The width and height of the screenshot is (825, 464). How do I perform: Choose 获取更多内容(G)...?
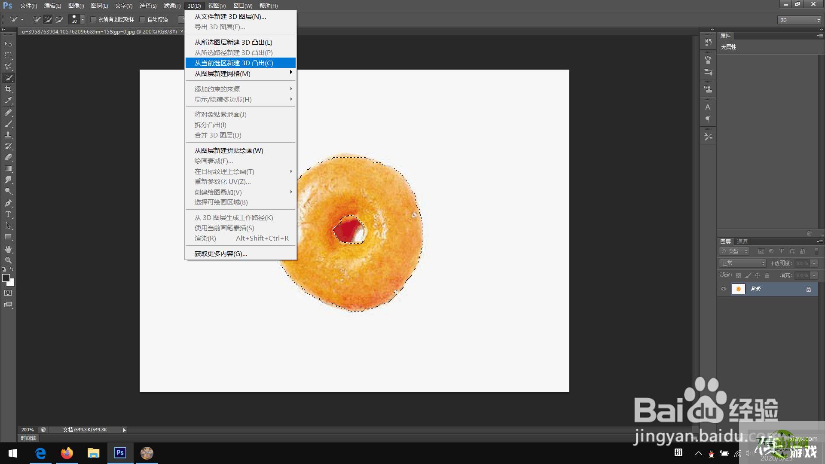pyautogui.click(x=240, y=253)
